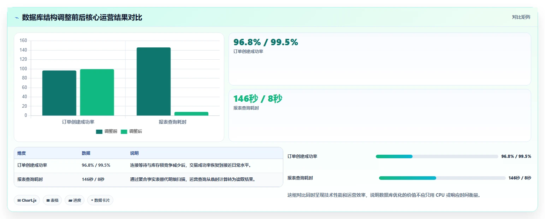This screenshot has height=219, width=545.
Task: Click the 数据 column header
Action: coord(86,153)
